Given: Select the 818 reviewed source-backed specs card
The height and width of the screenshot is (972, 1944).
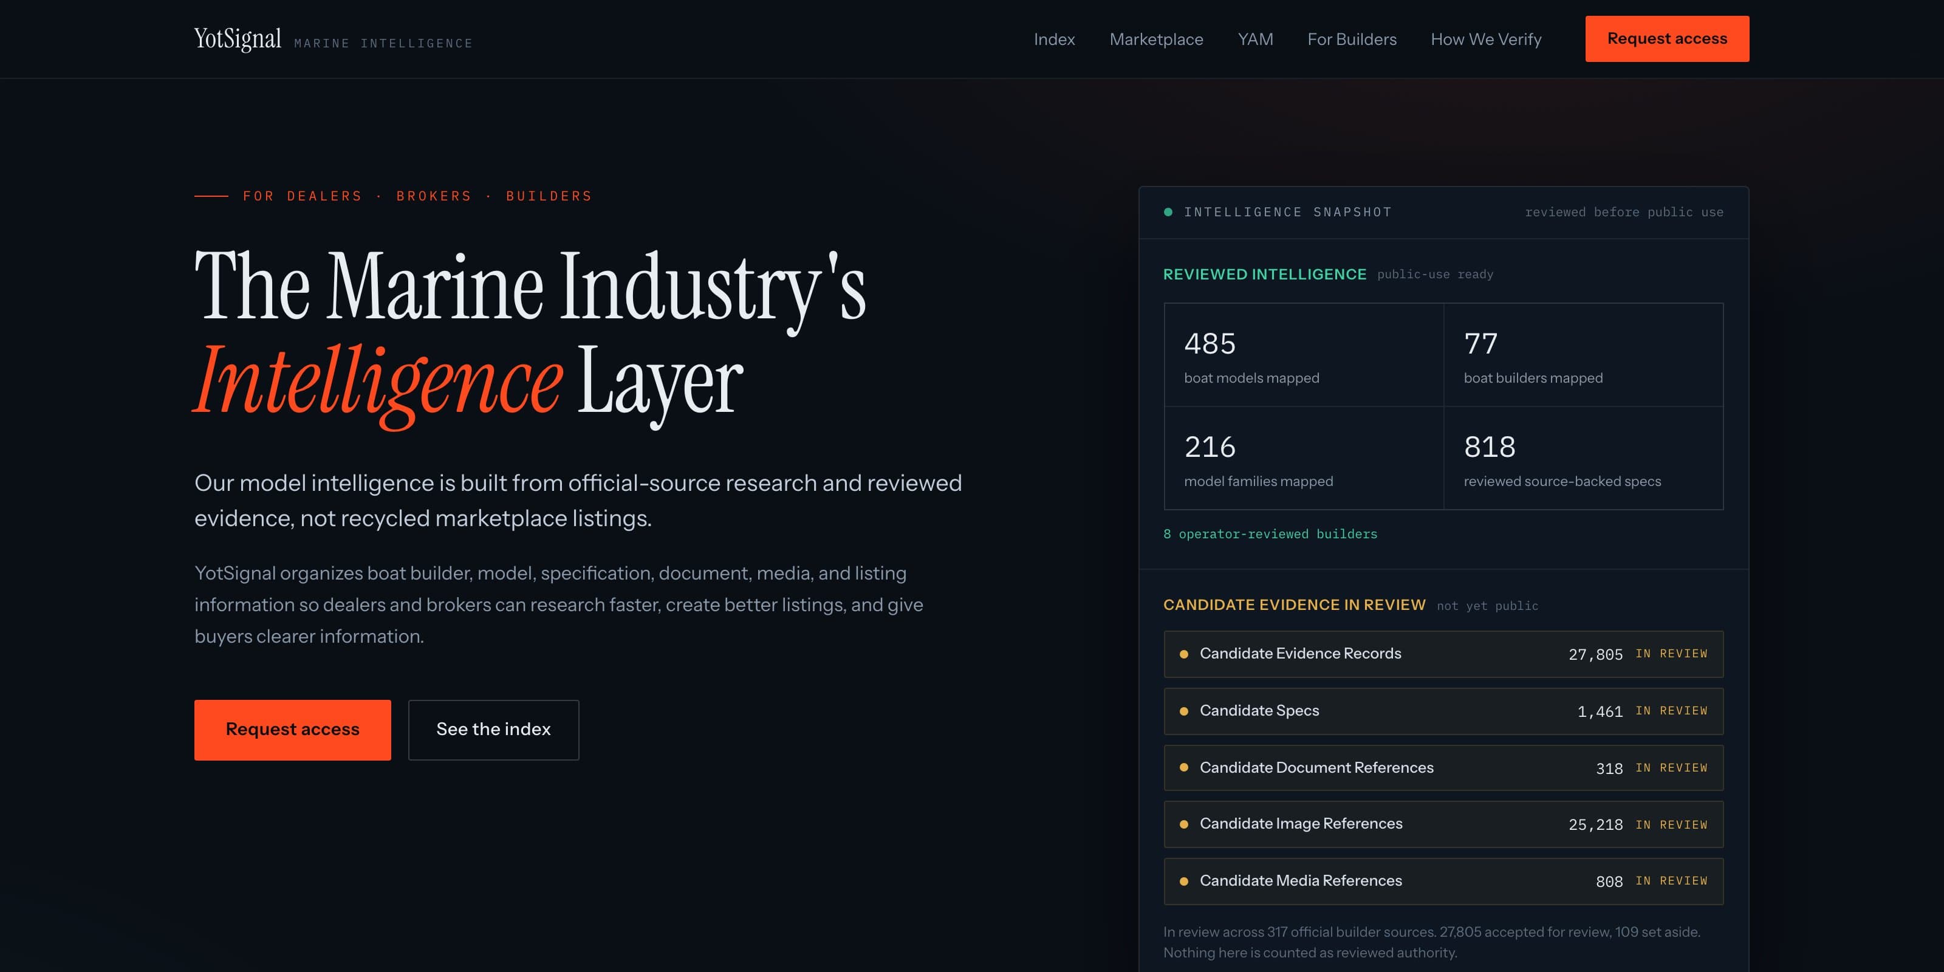Looking at the screenshot, I should click(1583, 458).
